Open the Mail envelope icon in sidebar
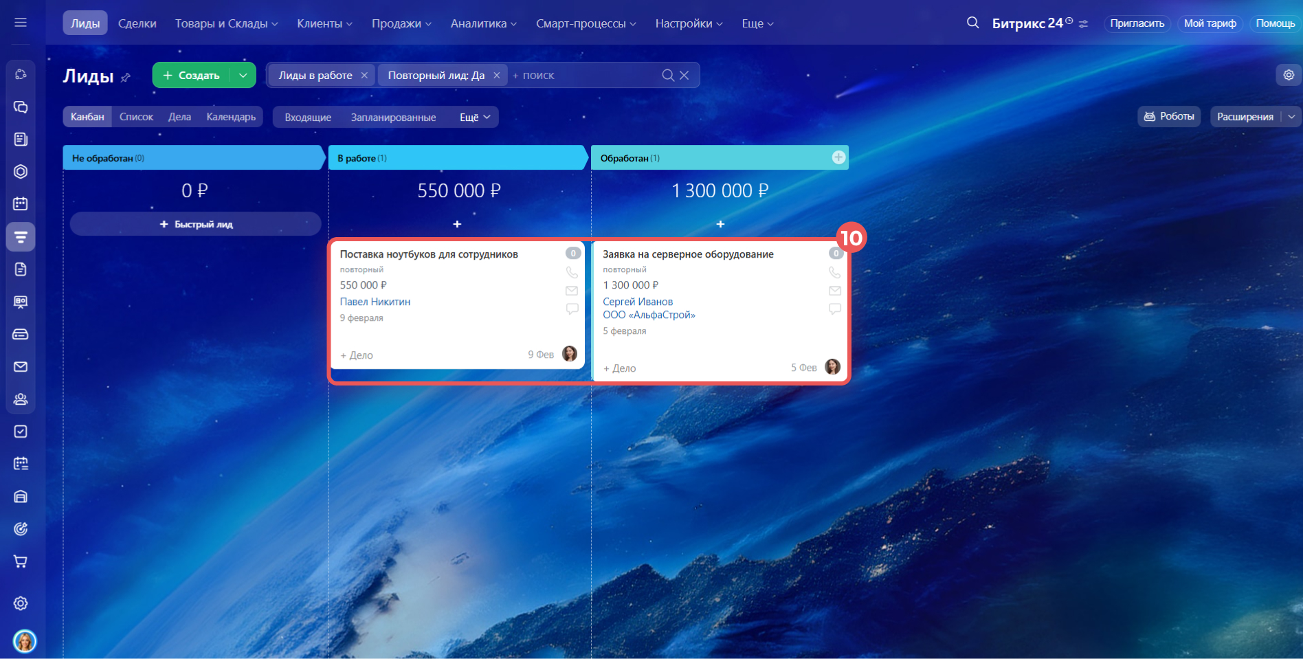 coord(21,367)
